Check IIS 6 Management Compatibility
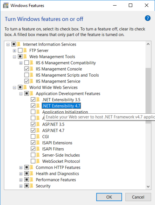 [27, 63]
